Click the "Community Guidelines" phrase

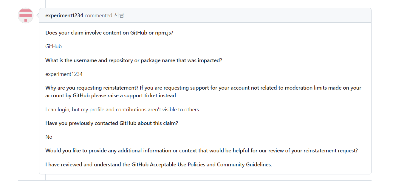244,165
